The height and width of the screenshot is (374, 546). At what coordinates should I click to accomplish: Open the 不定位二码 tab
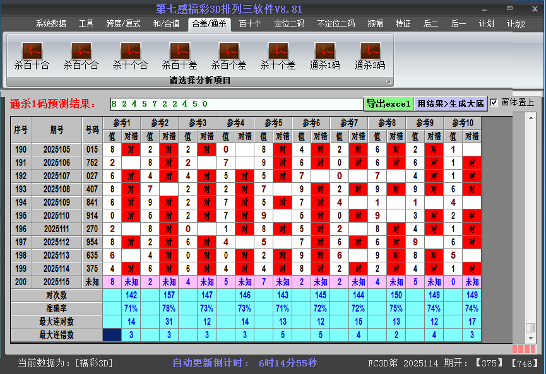tap(336, 24)
